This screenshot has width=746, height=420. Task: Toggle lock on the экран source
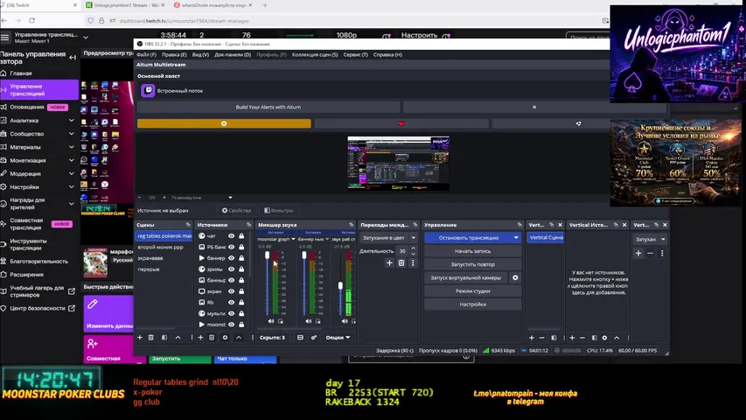pyautogui.click(x=241, y=291)
